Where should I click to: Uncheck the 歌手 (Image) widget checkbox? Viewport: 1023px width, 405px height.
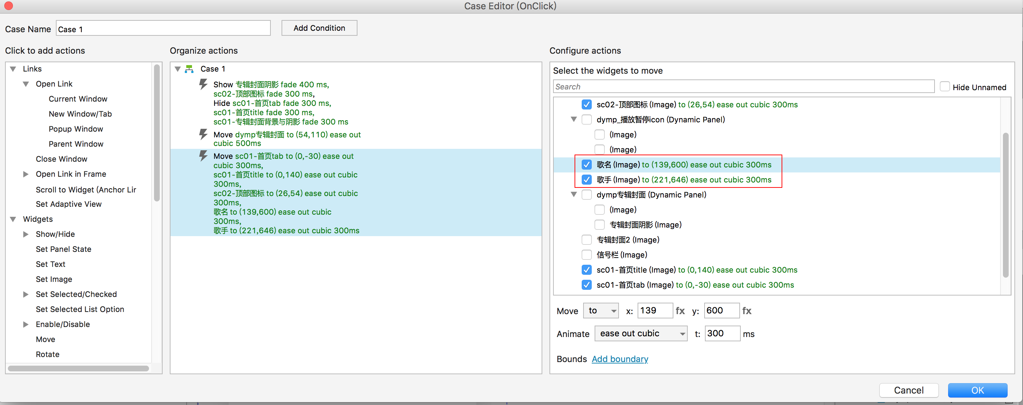coord(587,180)
